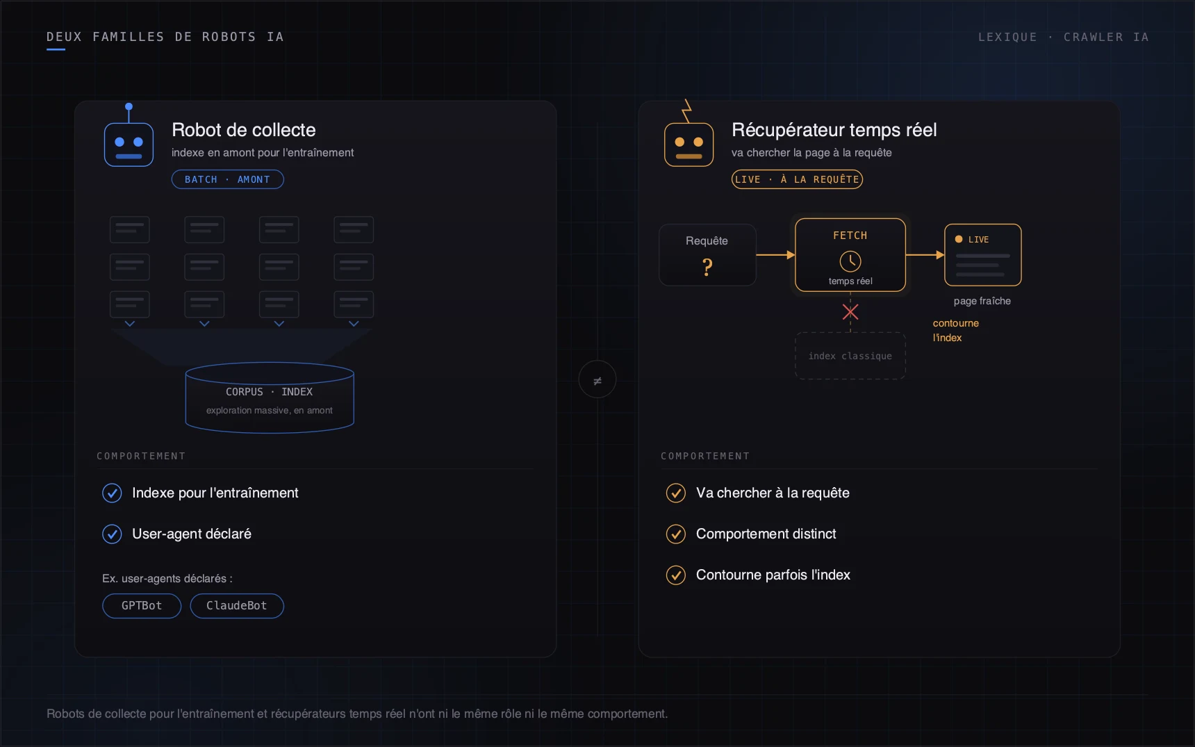1195x747 pixels.
Task: Click the chevron under second document column
Action: (x=204, y=324)
